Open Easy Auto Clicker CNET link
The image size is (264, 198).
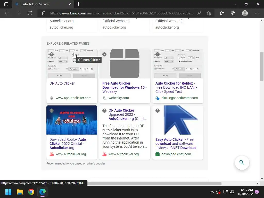tap(176, 144)
